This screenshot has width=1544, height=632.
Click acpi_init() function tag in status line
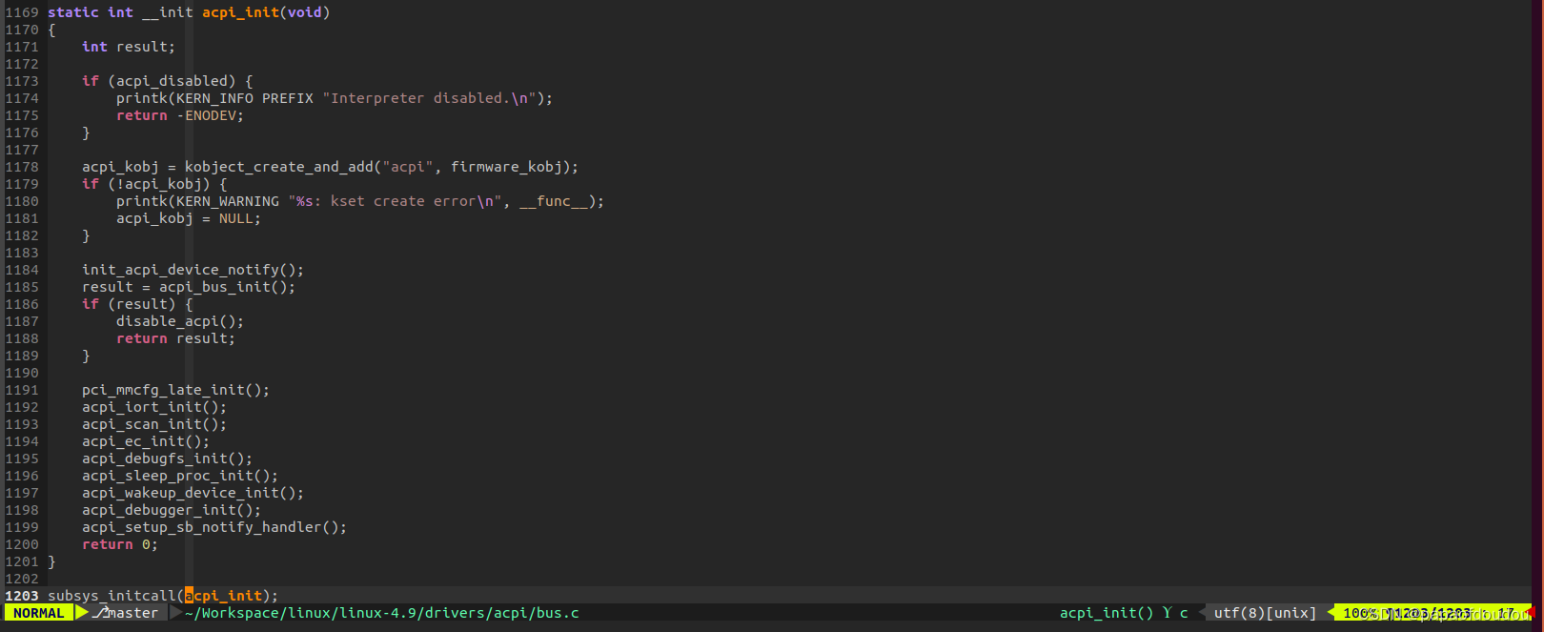(x=1107, y=613)
